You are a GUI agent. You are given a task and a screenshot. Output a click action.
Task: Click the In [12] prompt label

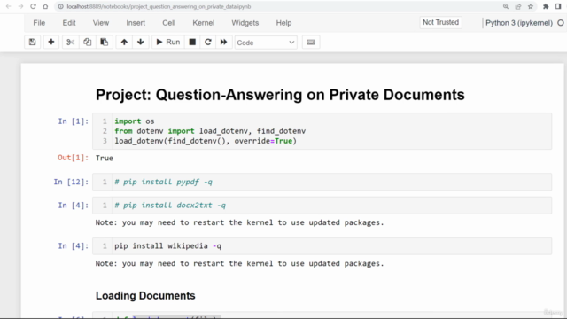coord(71,182)
